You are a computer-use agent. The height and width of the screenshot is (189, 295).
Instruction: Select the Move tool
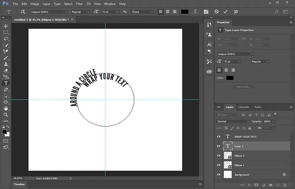[5, 26]
